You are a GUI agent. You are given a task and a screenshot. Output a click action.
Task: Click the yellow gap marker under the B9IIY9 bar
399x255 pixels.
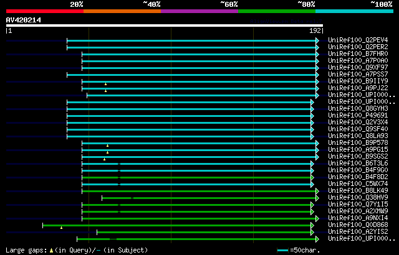(105, 84)
